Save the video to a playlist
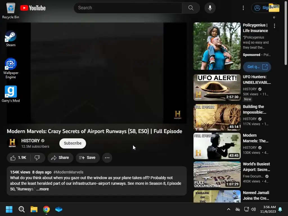Image resolution: width=288 pixels, height=216 pixels. 88,158
